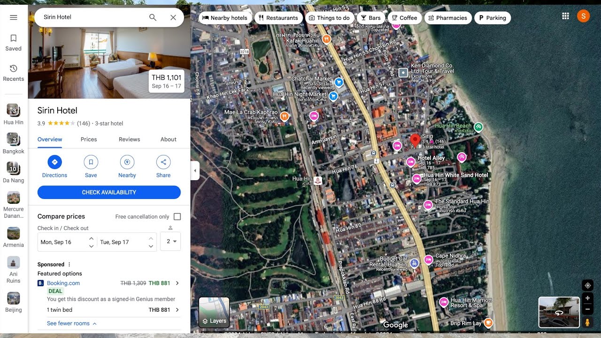Select Hua Hin Beach green marker

(x=478, y=126)
